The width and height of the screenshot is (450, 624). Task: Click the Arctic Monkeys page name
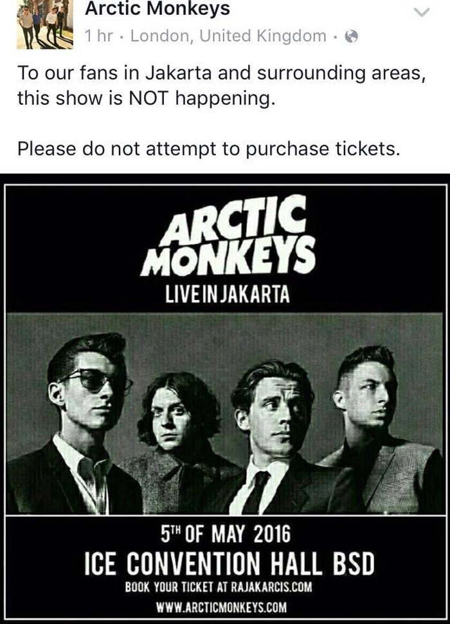pyautogui.click(x=157, y=8)
